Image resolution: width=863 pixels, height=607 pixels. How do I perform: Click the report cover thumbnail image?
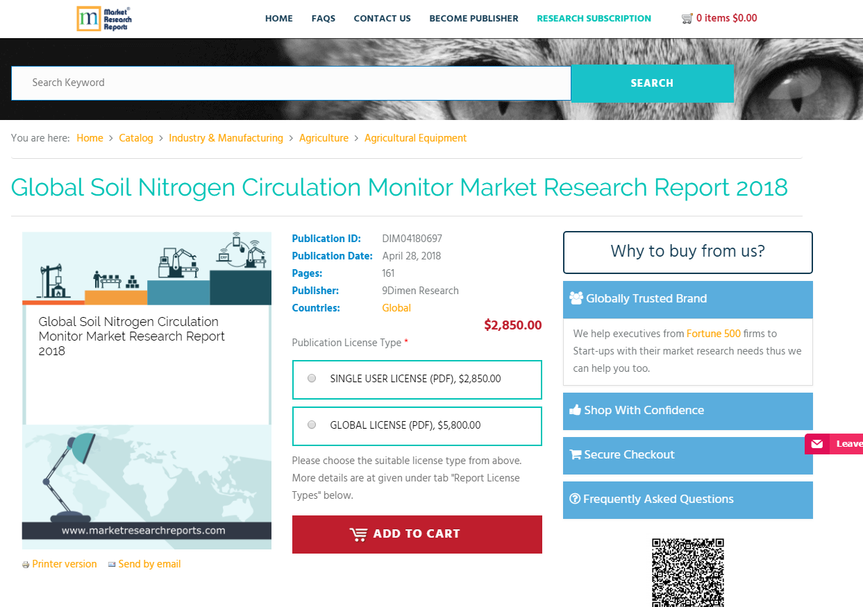pyautogui.click(x=146, y=391)
